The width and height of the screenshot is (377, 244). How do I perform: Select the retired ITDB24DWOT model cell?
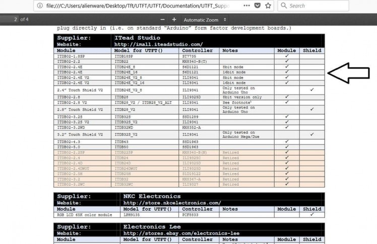pos(145,169)
